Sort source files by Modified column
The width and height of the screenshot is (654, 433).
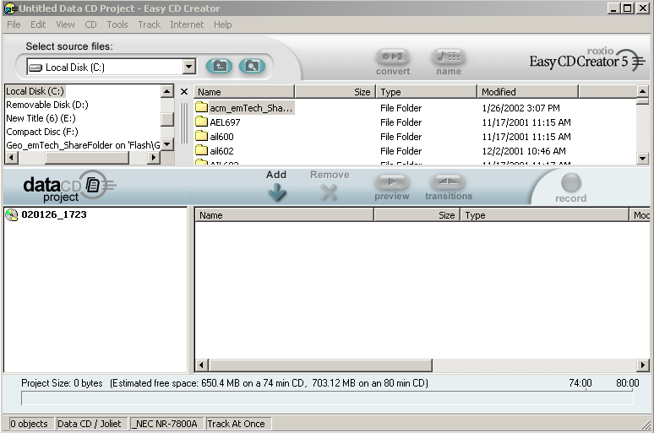pyautogui.click(x=527, y=92)
